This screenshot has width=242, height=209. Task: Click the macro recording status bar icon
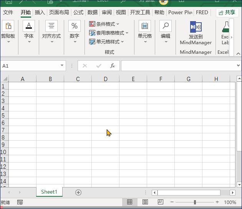[x=20, y=202]
